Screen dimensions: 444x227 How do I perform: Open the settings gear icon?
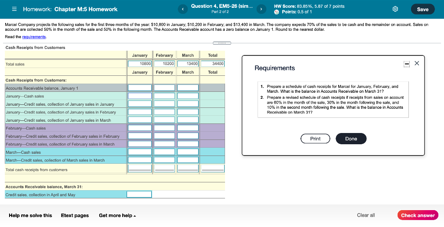coord(395,9)
